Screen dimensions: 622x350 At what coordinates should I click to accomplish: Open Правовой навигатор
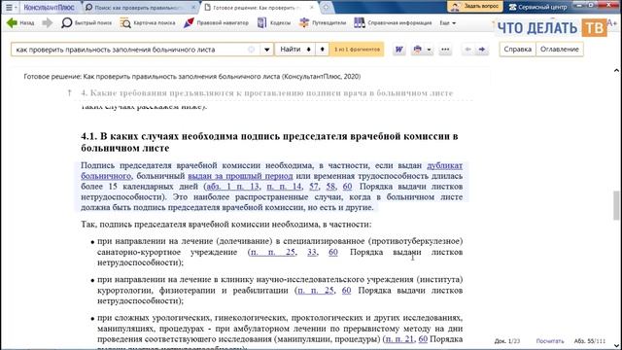coord(216,23)
